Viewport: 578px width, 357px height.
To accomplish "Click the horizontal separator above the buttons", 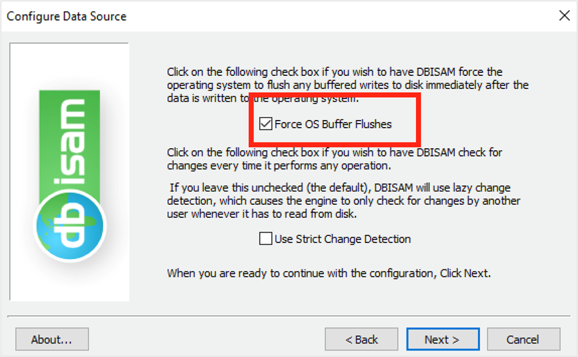I will [x=289, y=317].
